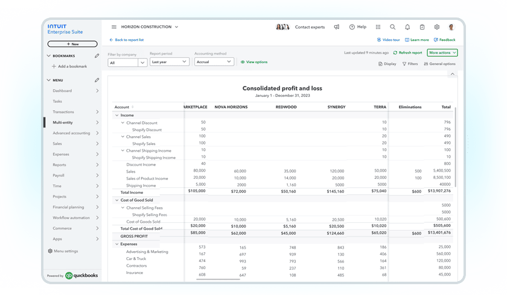Click the vertical report scrollbar
Screen dimensions: 507x295
[x=455, y=147]
